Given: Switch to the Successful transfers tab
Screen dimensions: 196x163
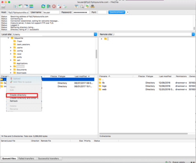Looking at the screenshot, I should [x=49, y=158].
